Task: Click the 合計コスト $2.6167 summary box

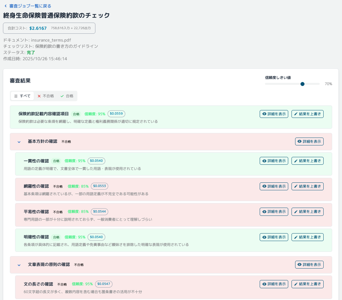Action: [49, 28]
